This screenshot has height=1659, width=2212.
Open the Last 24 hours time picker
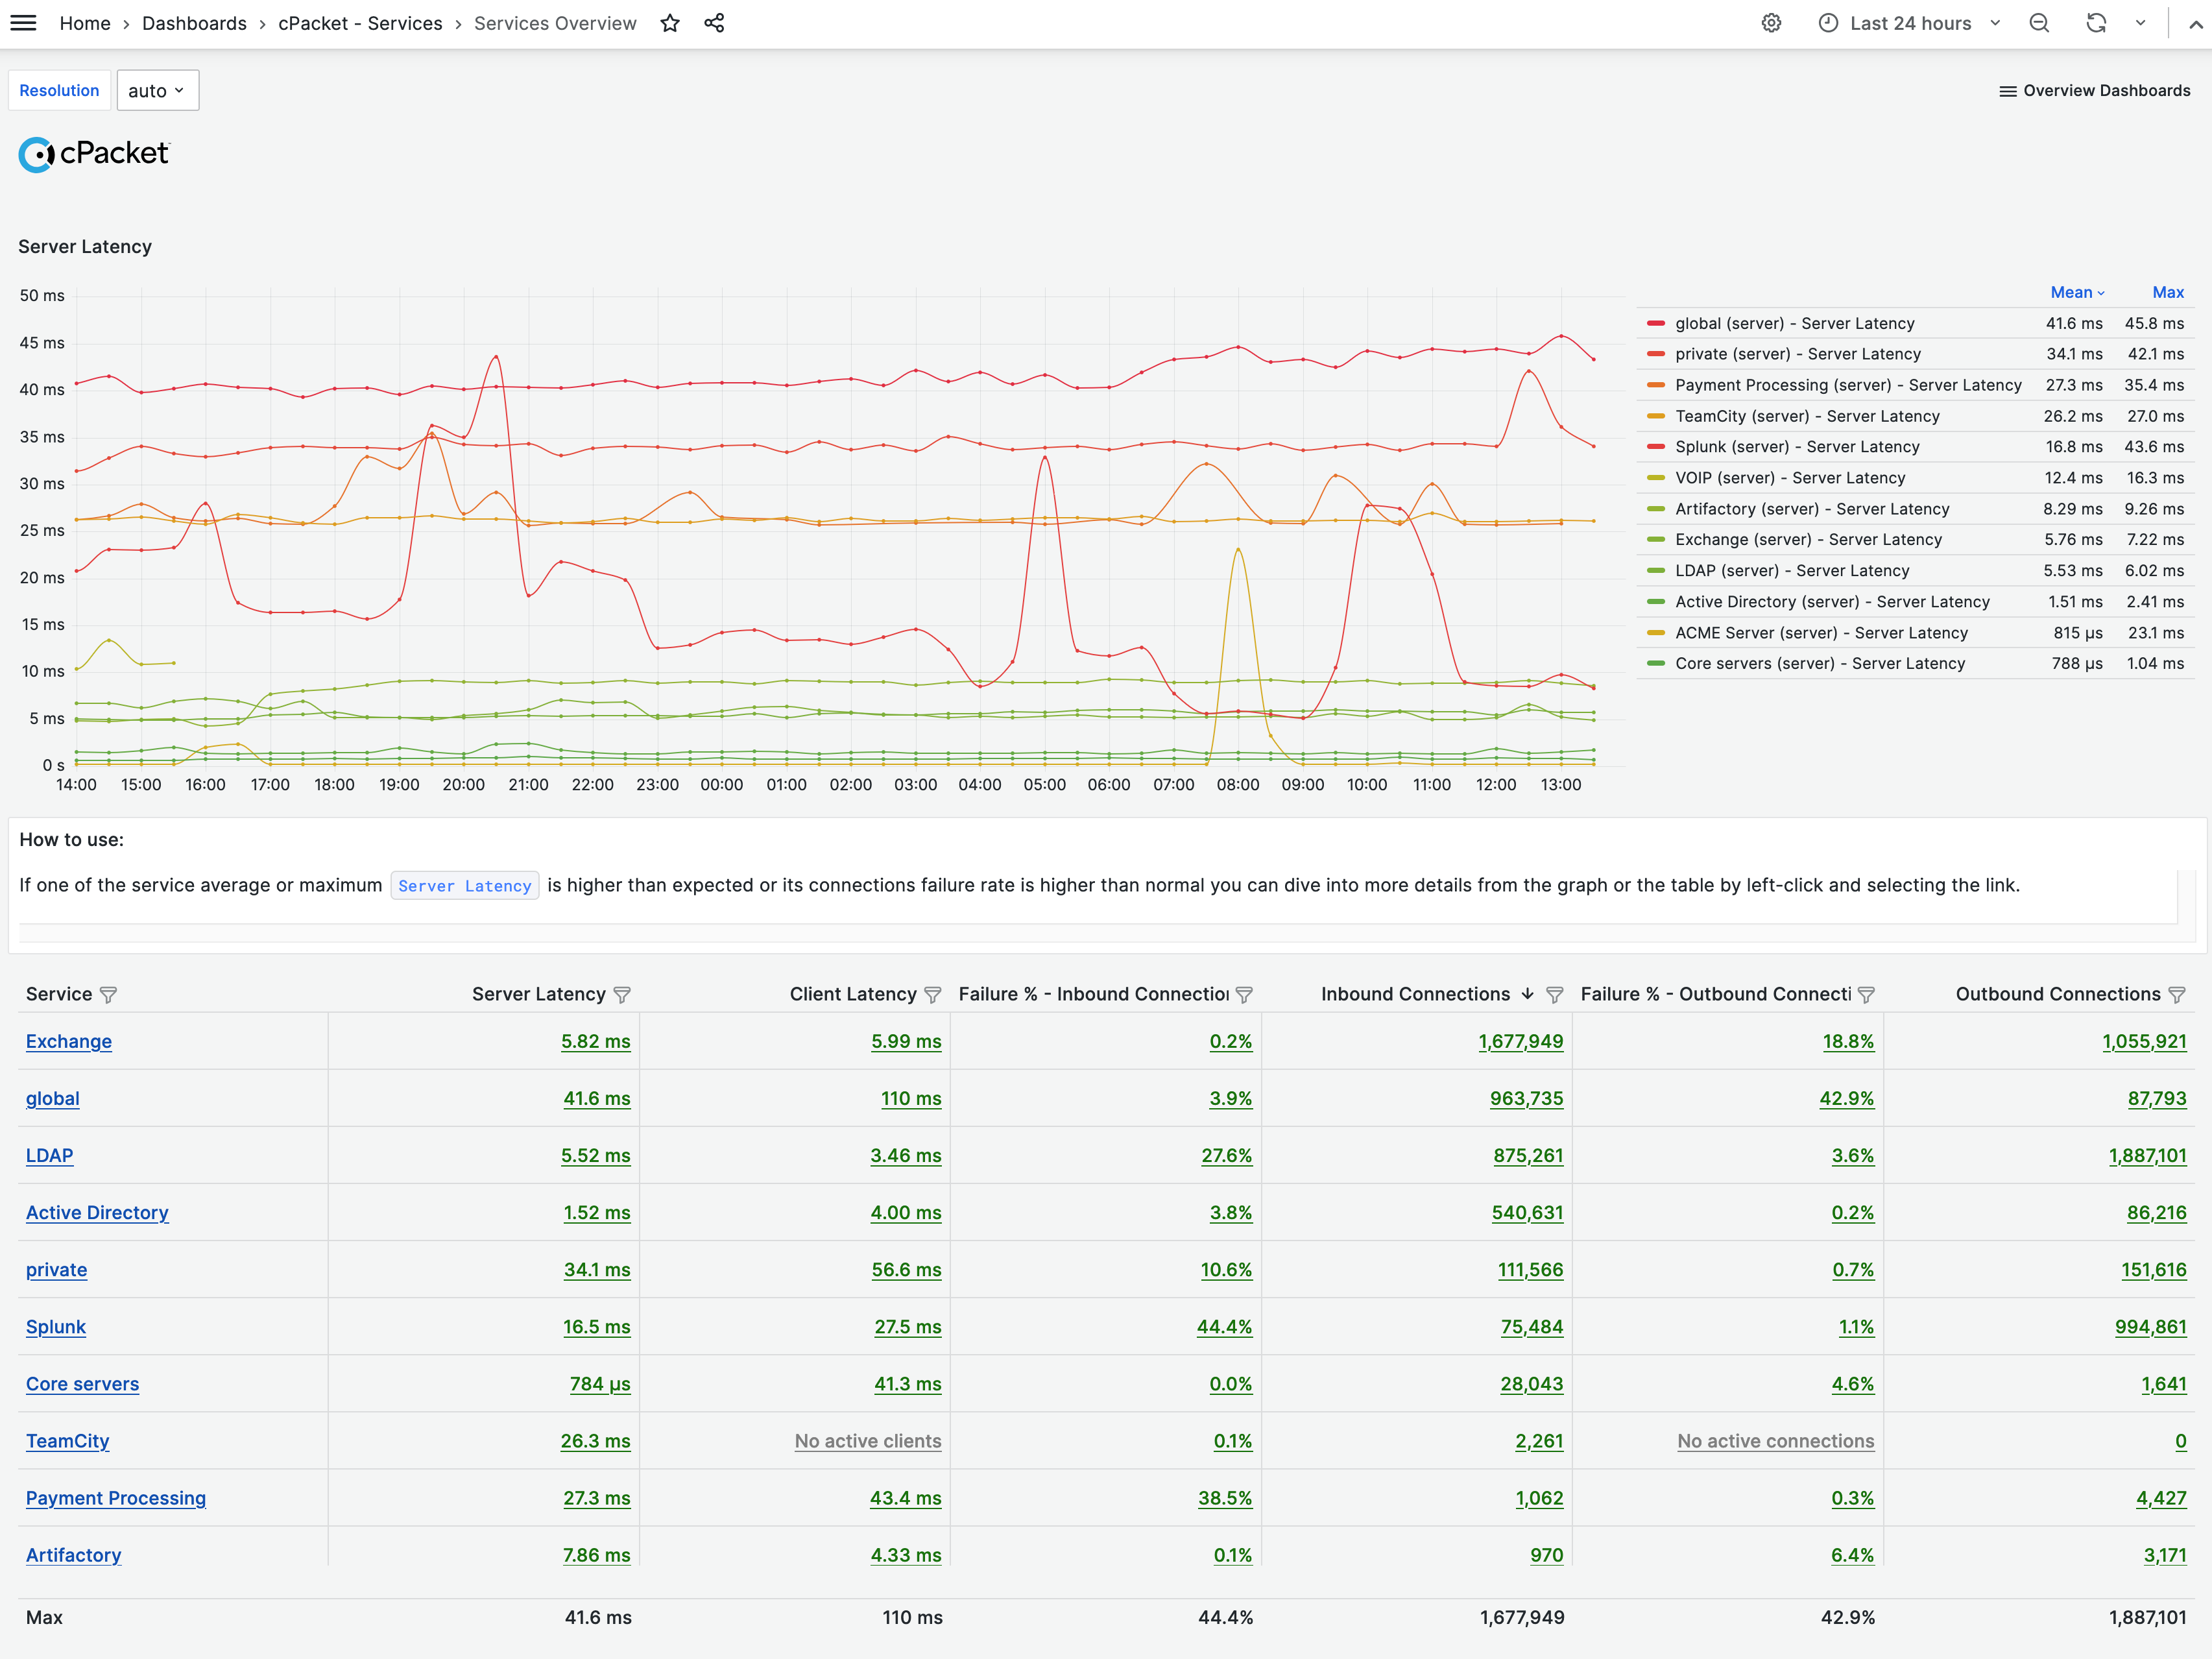tap(1909, 23)
